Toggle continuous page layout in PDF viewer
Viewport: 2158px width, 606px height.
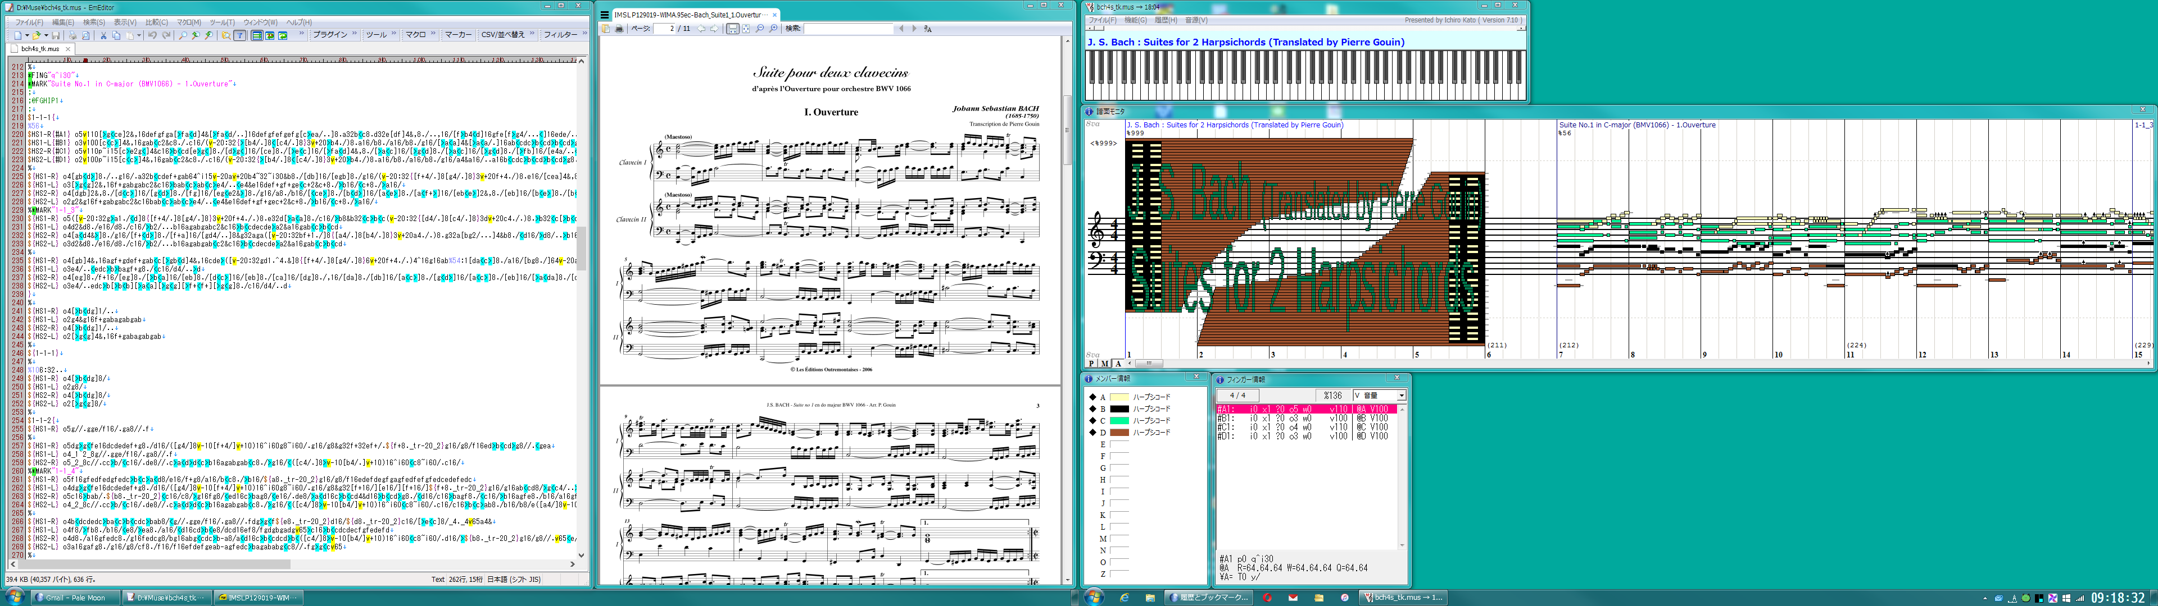click(733, 29)
